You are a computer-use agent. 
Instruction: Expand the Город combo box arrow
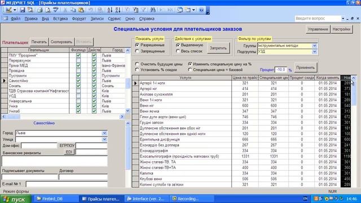coord(104,133)
